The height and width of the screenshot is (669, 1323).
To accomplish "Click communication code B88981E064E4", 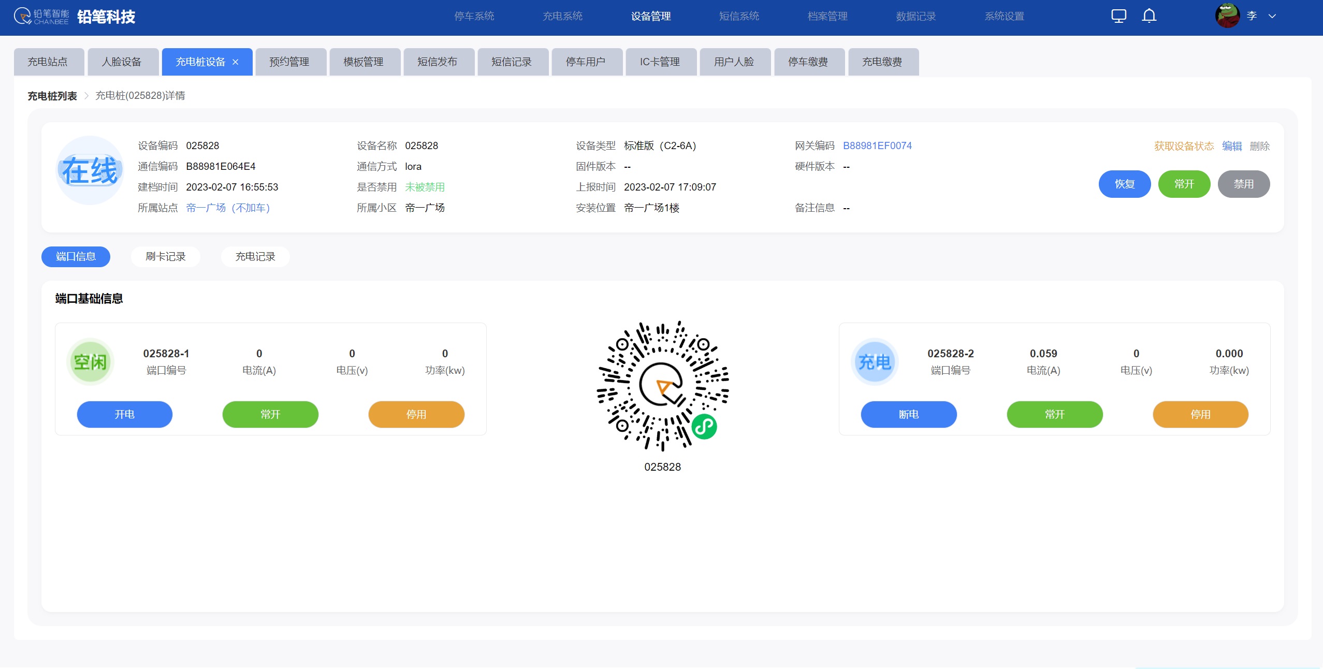I will (x=221, y=167).
